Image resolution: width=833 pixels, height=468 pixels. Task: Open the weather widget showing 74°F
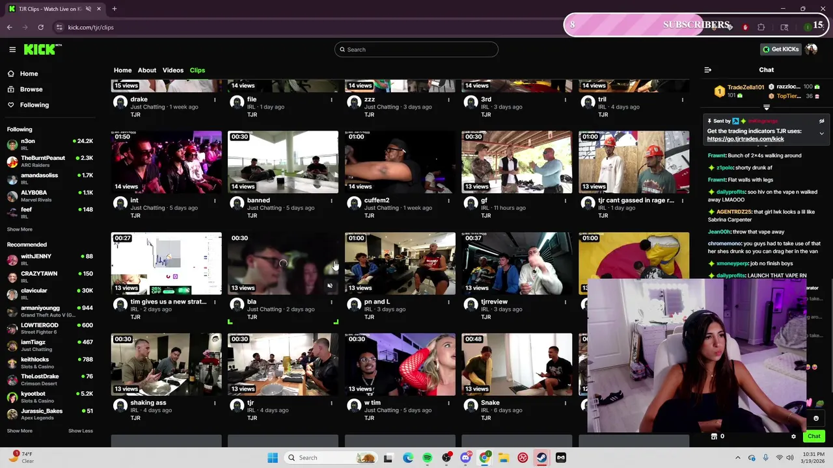click(x=21, y=457)
